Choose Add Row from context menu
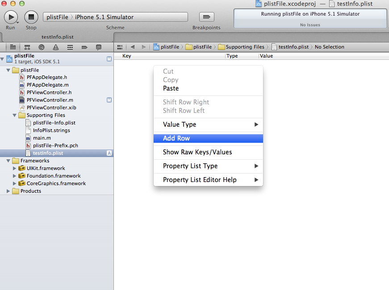This screenshot has height=290, width=389. [x=209, y=138]
